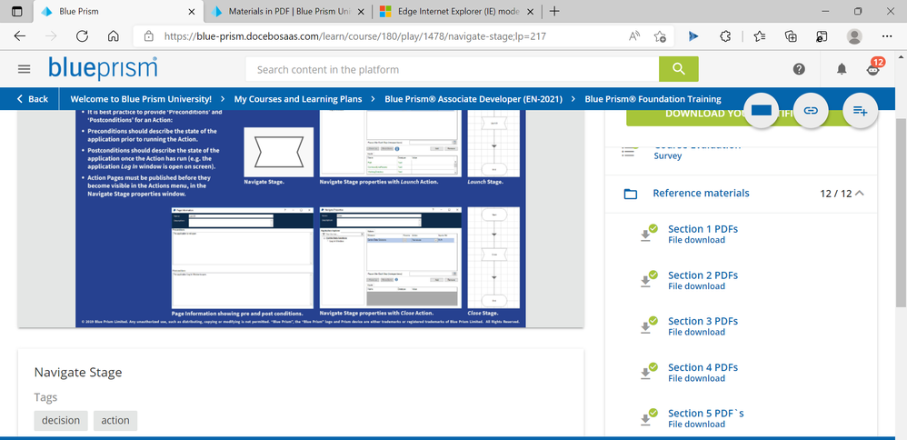Click the Navigate Stage title text
This screenshot has width=907, height=440.
coord(78,372)
